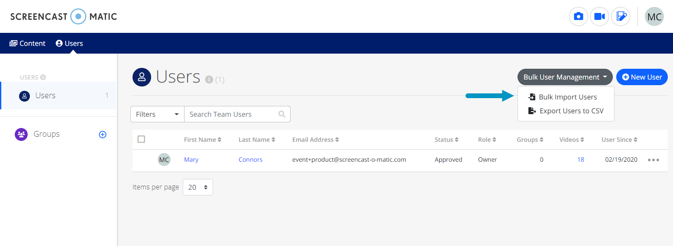Click the purple Groups icon
The height and width of the screenshot is (246, 673).
click(21, 134)
